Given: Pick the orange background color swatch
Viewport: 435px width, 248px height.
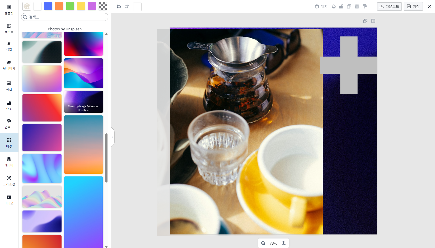Looking at the screenshot, I should 59,6.
